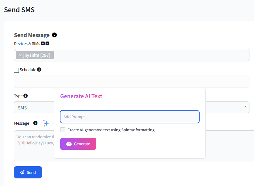The image size is (254, 186).
Task: Remove j8y18lte device using its × icon
Action: coord(20,55)
